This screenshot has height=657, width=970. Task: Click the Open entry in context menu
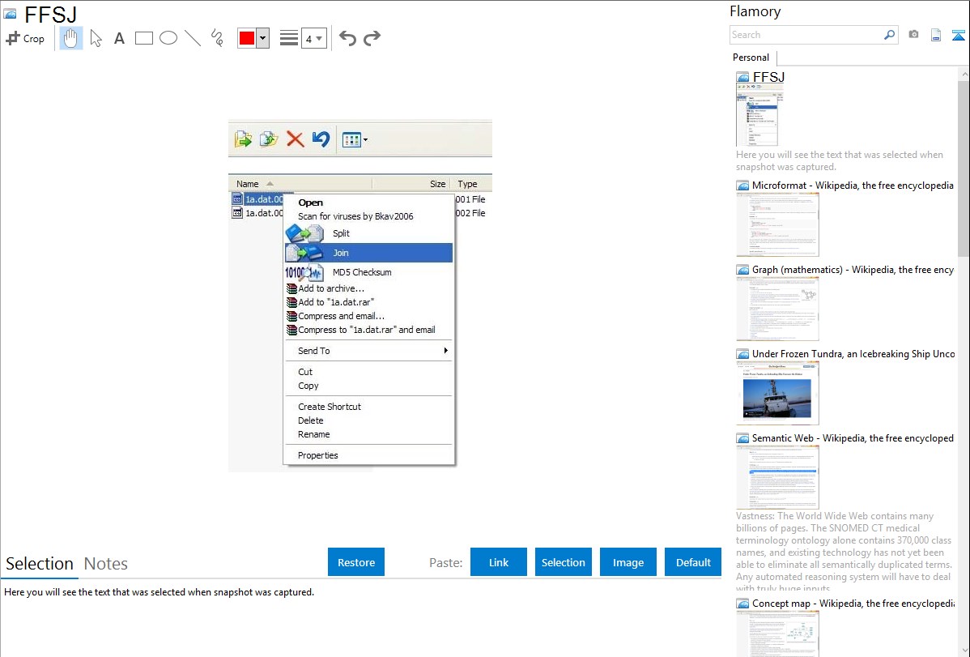[x=368, y=203]
